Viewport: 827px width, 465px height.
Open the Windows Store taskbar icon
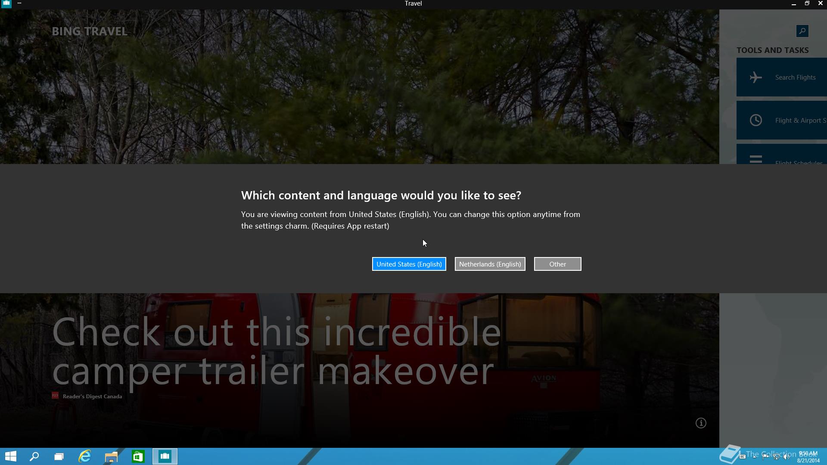(x=138, y=456)
